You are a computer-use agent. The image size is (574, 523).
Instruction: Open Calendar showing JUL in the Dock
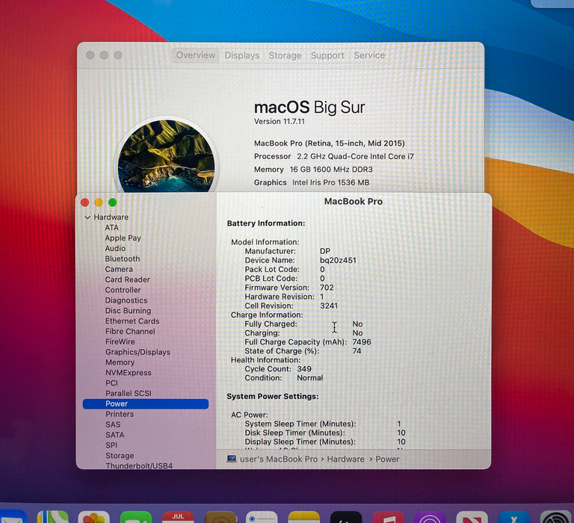click(178, 517)
